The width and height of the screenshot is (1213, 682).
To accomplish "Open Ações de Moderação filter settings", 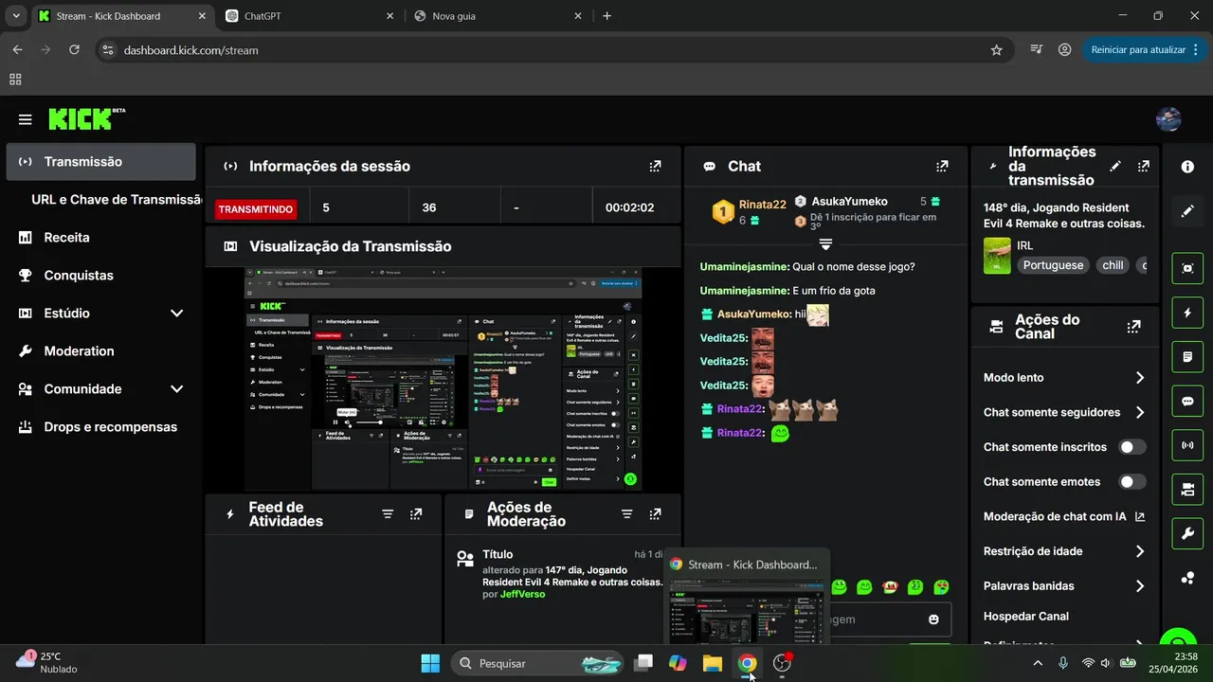I will 626,513.
